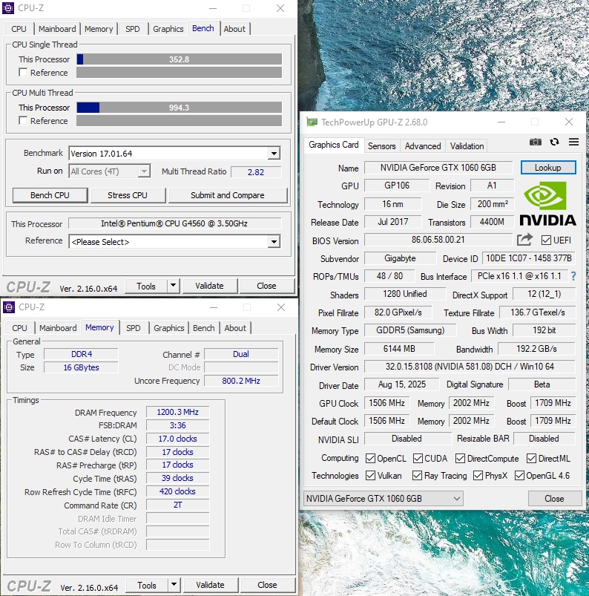Toggle the DirectML checkbox
The image size is (589, 596).
tap(531, 459)
